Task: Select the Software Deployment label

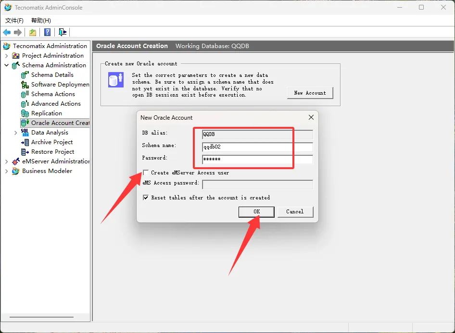Action: (x=60, y=85)
